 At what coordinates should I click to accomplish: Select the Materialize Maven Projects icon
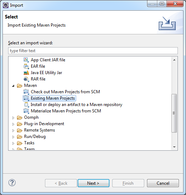26,111
